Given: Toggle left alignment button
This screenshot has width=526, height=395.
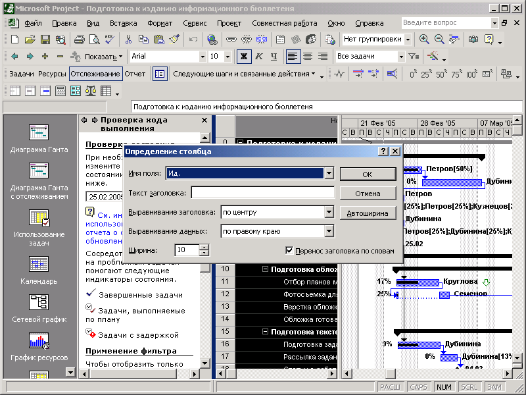Looking at the screenshot, I should [292, 57].
